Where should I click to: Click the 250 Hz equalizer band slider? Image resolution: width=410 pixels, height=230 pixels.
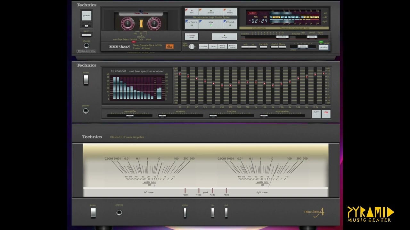222,85
